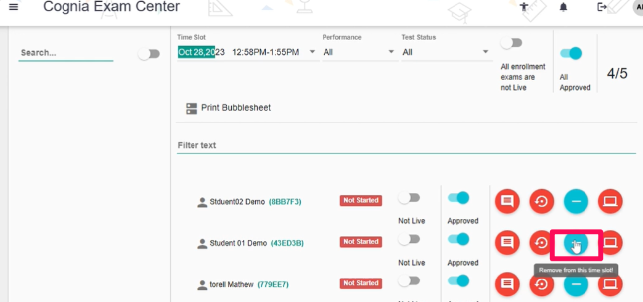The image size is (643, 302).
Task: Open message chat for torell Mathew
Action: click(507, 284)
